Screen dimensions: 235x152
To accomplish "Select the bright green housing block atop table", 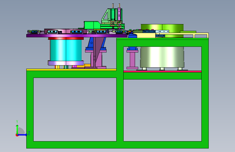I will [92, 25].
